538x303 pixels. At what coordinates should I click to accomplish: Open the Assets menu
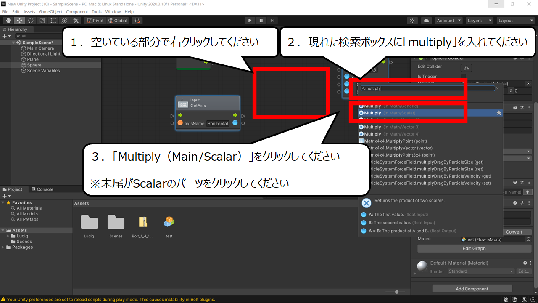(x=29, y=12)
